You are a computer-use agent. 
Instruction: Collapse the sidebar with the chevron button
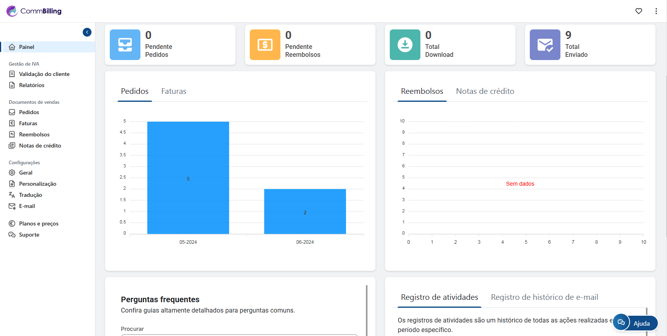(x=87, y=32)
